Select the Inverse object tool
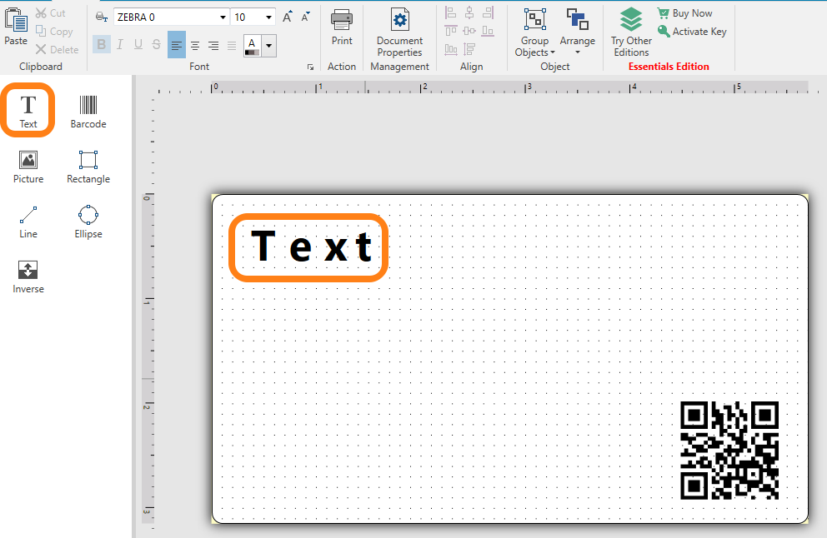Image resolution: width=827 pixels, height=538 pixels. pos(28,276)
